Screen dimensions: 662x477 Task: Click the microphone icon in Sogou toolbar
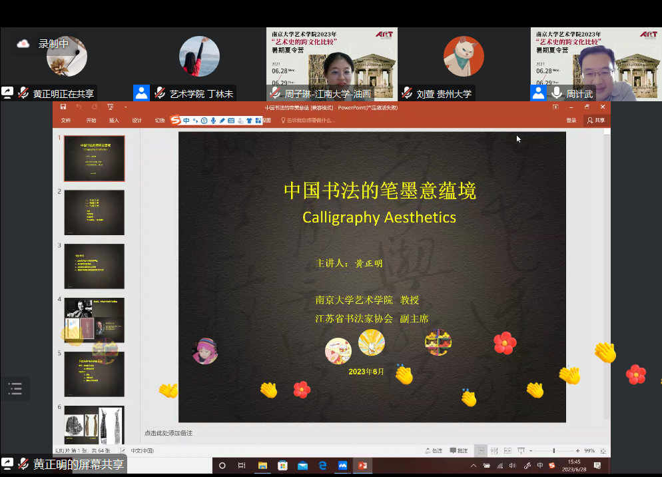pos(213,121)
